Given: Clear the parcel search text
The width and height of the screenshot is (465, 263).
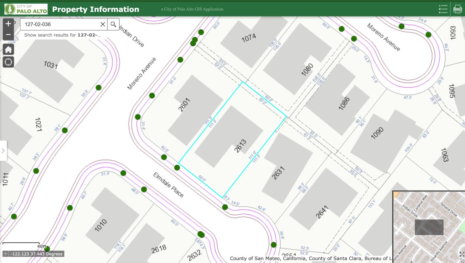Looking at the screenshot, I should click(x=103, y=24).
